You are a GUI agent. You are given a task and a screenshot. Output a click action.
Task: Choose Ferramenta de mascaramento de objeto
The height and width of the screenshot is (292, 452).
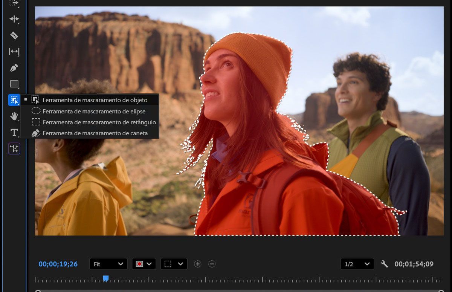coord(90,100)
